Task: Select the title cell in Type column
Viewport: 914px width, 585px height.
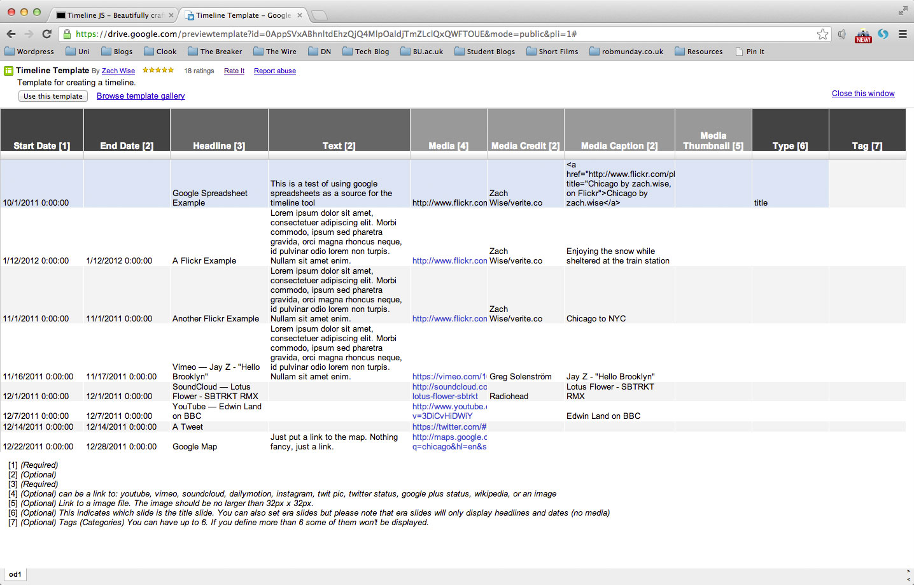Action: (791, 183)
